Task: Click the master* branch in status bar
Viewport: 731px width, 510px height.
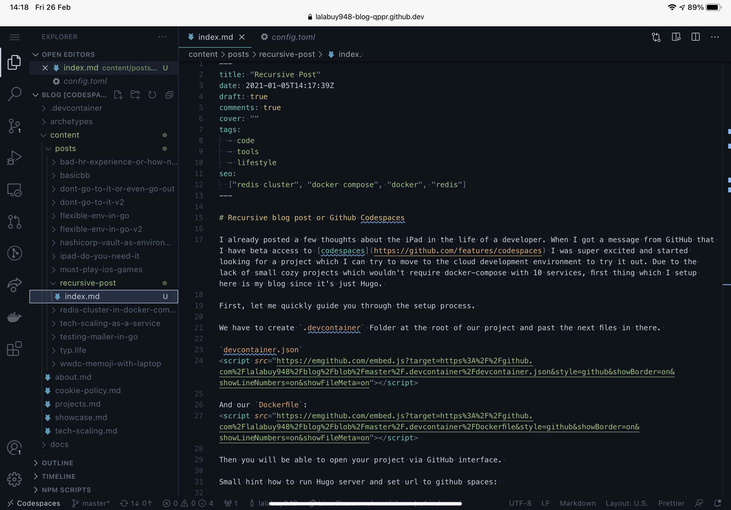Action: [91, 503]
